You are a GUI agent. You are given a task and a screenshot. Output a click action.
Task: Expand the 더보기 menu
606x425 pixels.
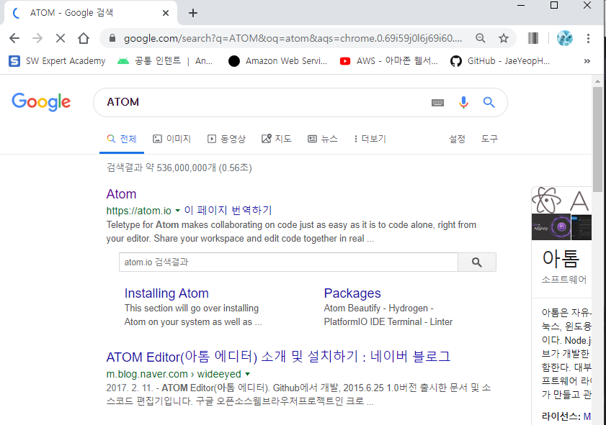point(370,139)
